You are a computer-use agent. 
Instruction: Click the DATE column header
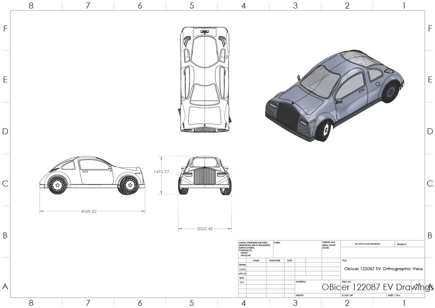click(290, 260)
